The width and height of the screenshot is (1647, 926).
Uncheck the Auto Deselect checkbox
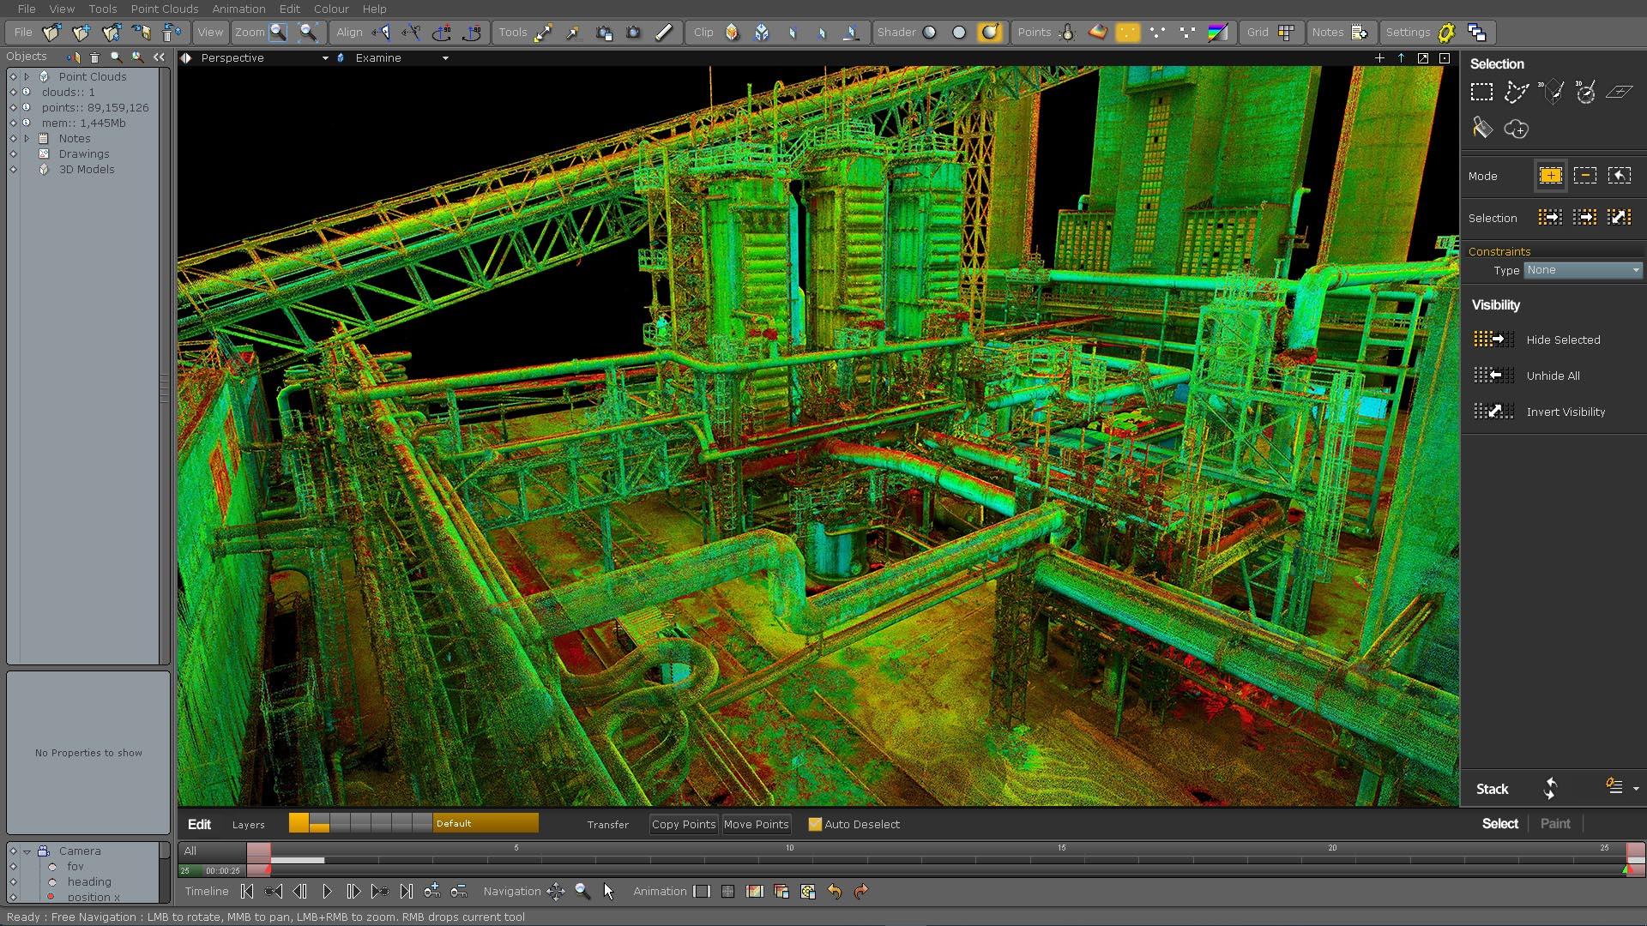click(814, 824)
